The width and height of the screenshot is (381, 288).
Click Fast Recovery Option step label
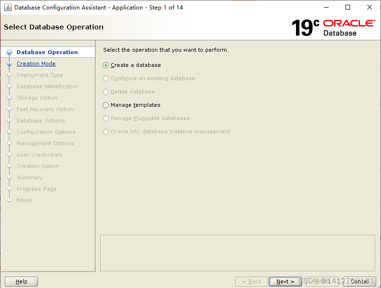(x=45, y=109)
